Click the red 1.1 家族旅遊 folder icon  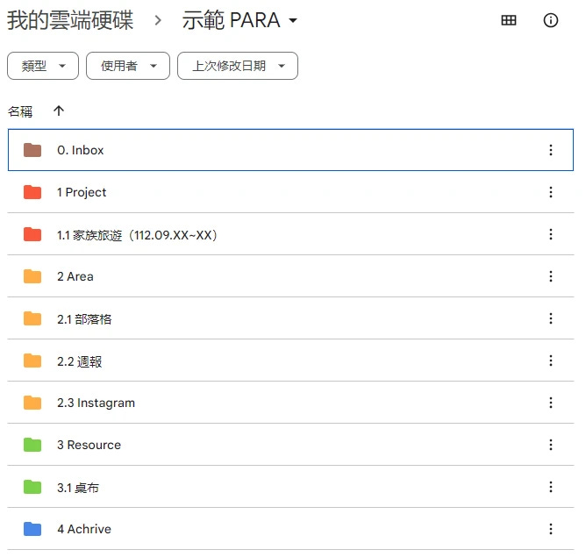[32, 234]
